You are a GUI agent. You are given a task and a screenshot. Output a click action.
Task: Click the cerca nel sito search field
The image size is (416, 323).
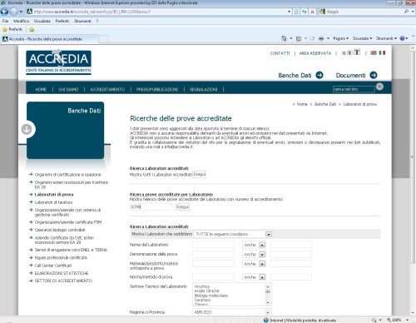click(354, 89)
